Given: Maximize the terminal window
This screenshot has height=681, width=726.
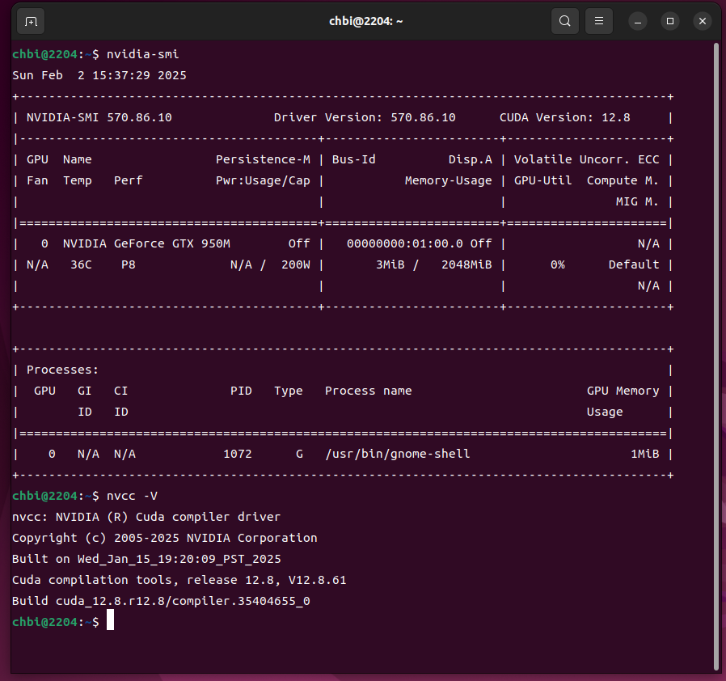Looking at the screenshot, I should [x=669, y=21].
